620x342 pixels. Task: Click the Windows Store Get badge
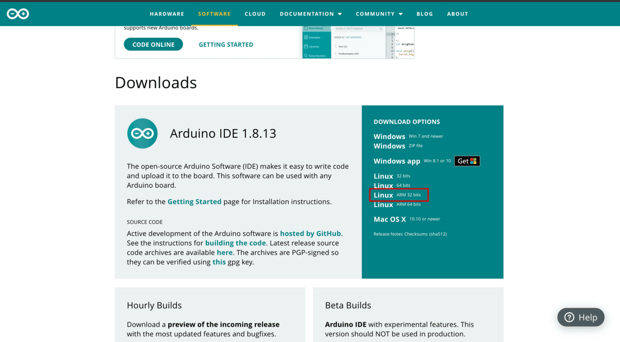(x=467, y=161)
